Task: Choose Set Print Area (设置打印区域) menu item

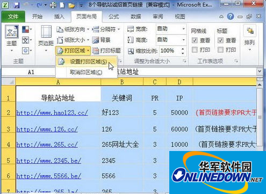Action: click(x=87, y=61)
